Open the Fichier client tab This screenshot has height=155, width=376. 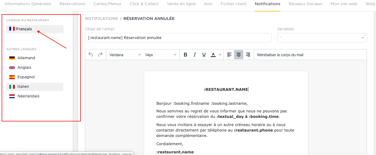233,4
